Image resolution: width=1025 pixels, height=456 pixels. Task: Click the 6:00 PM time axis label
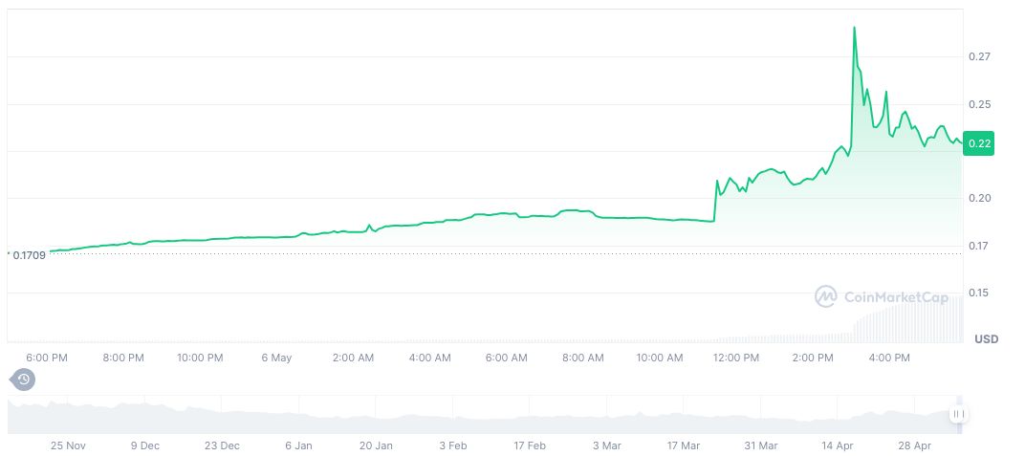point(47,358)
